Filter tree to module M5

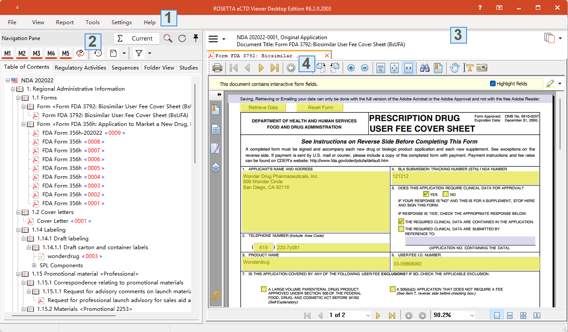tap(66, 53)
